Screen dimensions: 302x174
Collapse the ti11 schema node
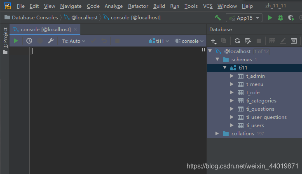pyautogui.click(x=225, y=67)
